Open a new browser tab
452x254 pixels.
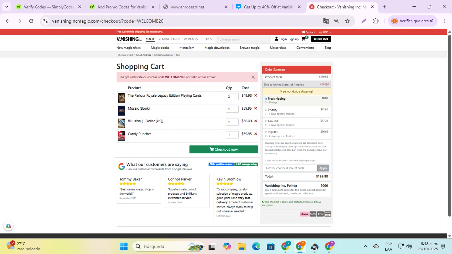(x=384, y=7)
